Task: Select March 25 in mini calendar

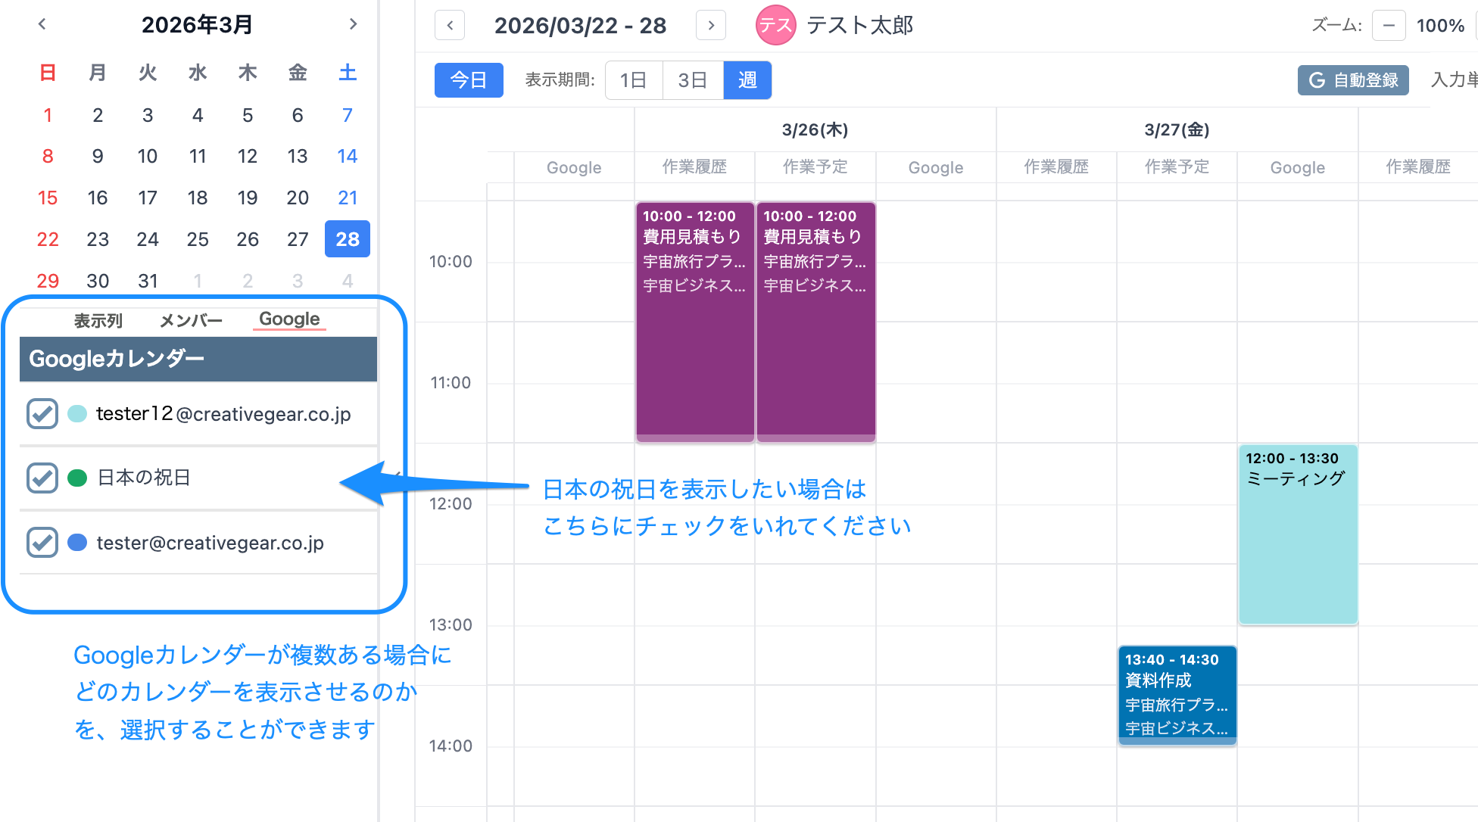Action: (198, 239)
